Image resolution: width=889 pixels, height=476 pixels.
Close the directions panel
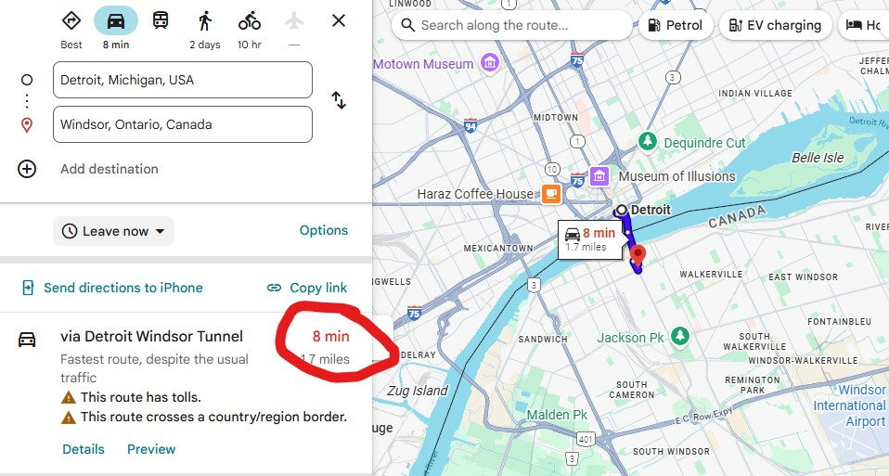click(x=339, y=20)
